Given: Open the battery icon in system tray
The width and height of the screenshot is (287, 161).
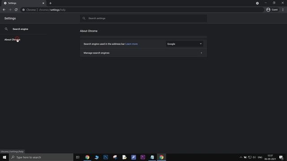Looking at the screenshot, I should click(x=245, y=157).
